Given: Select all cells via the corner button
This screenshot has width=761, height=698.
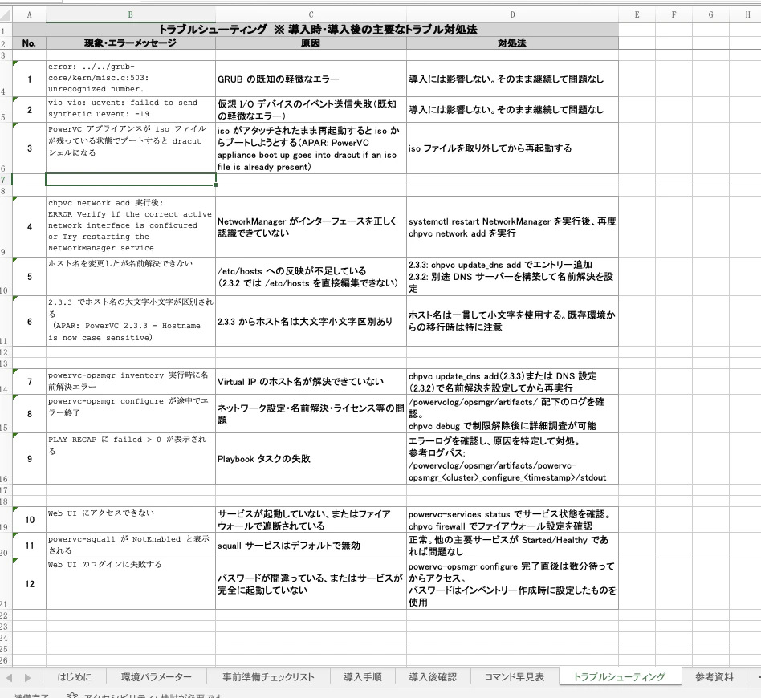Looking at the screenshot, I should 6,14.
